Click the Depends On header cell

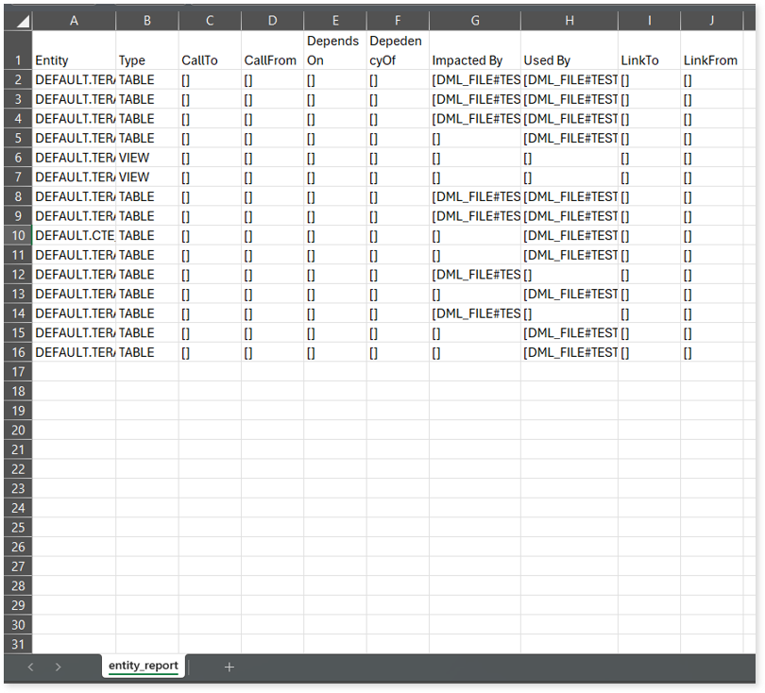coord(334,51)
